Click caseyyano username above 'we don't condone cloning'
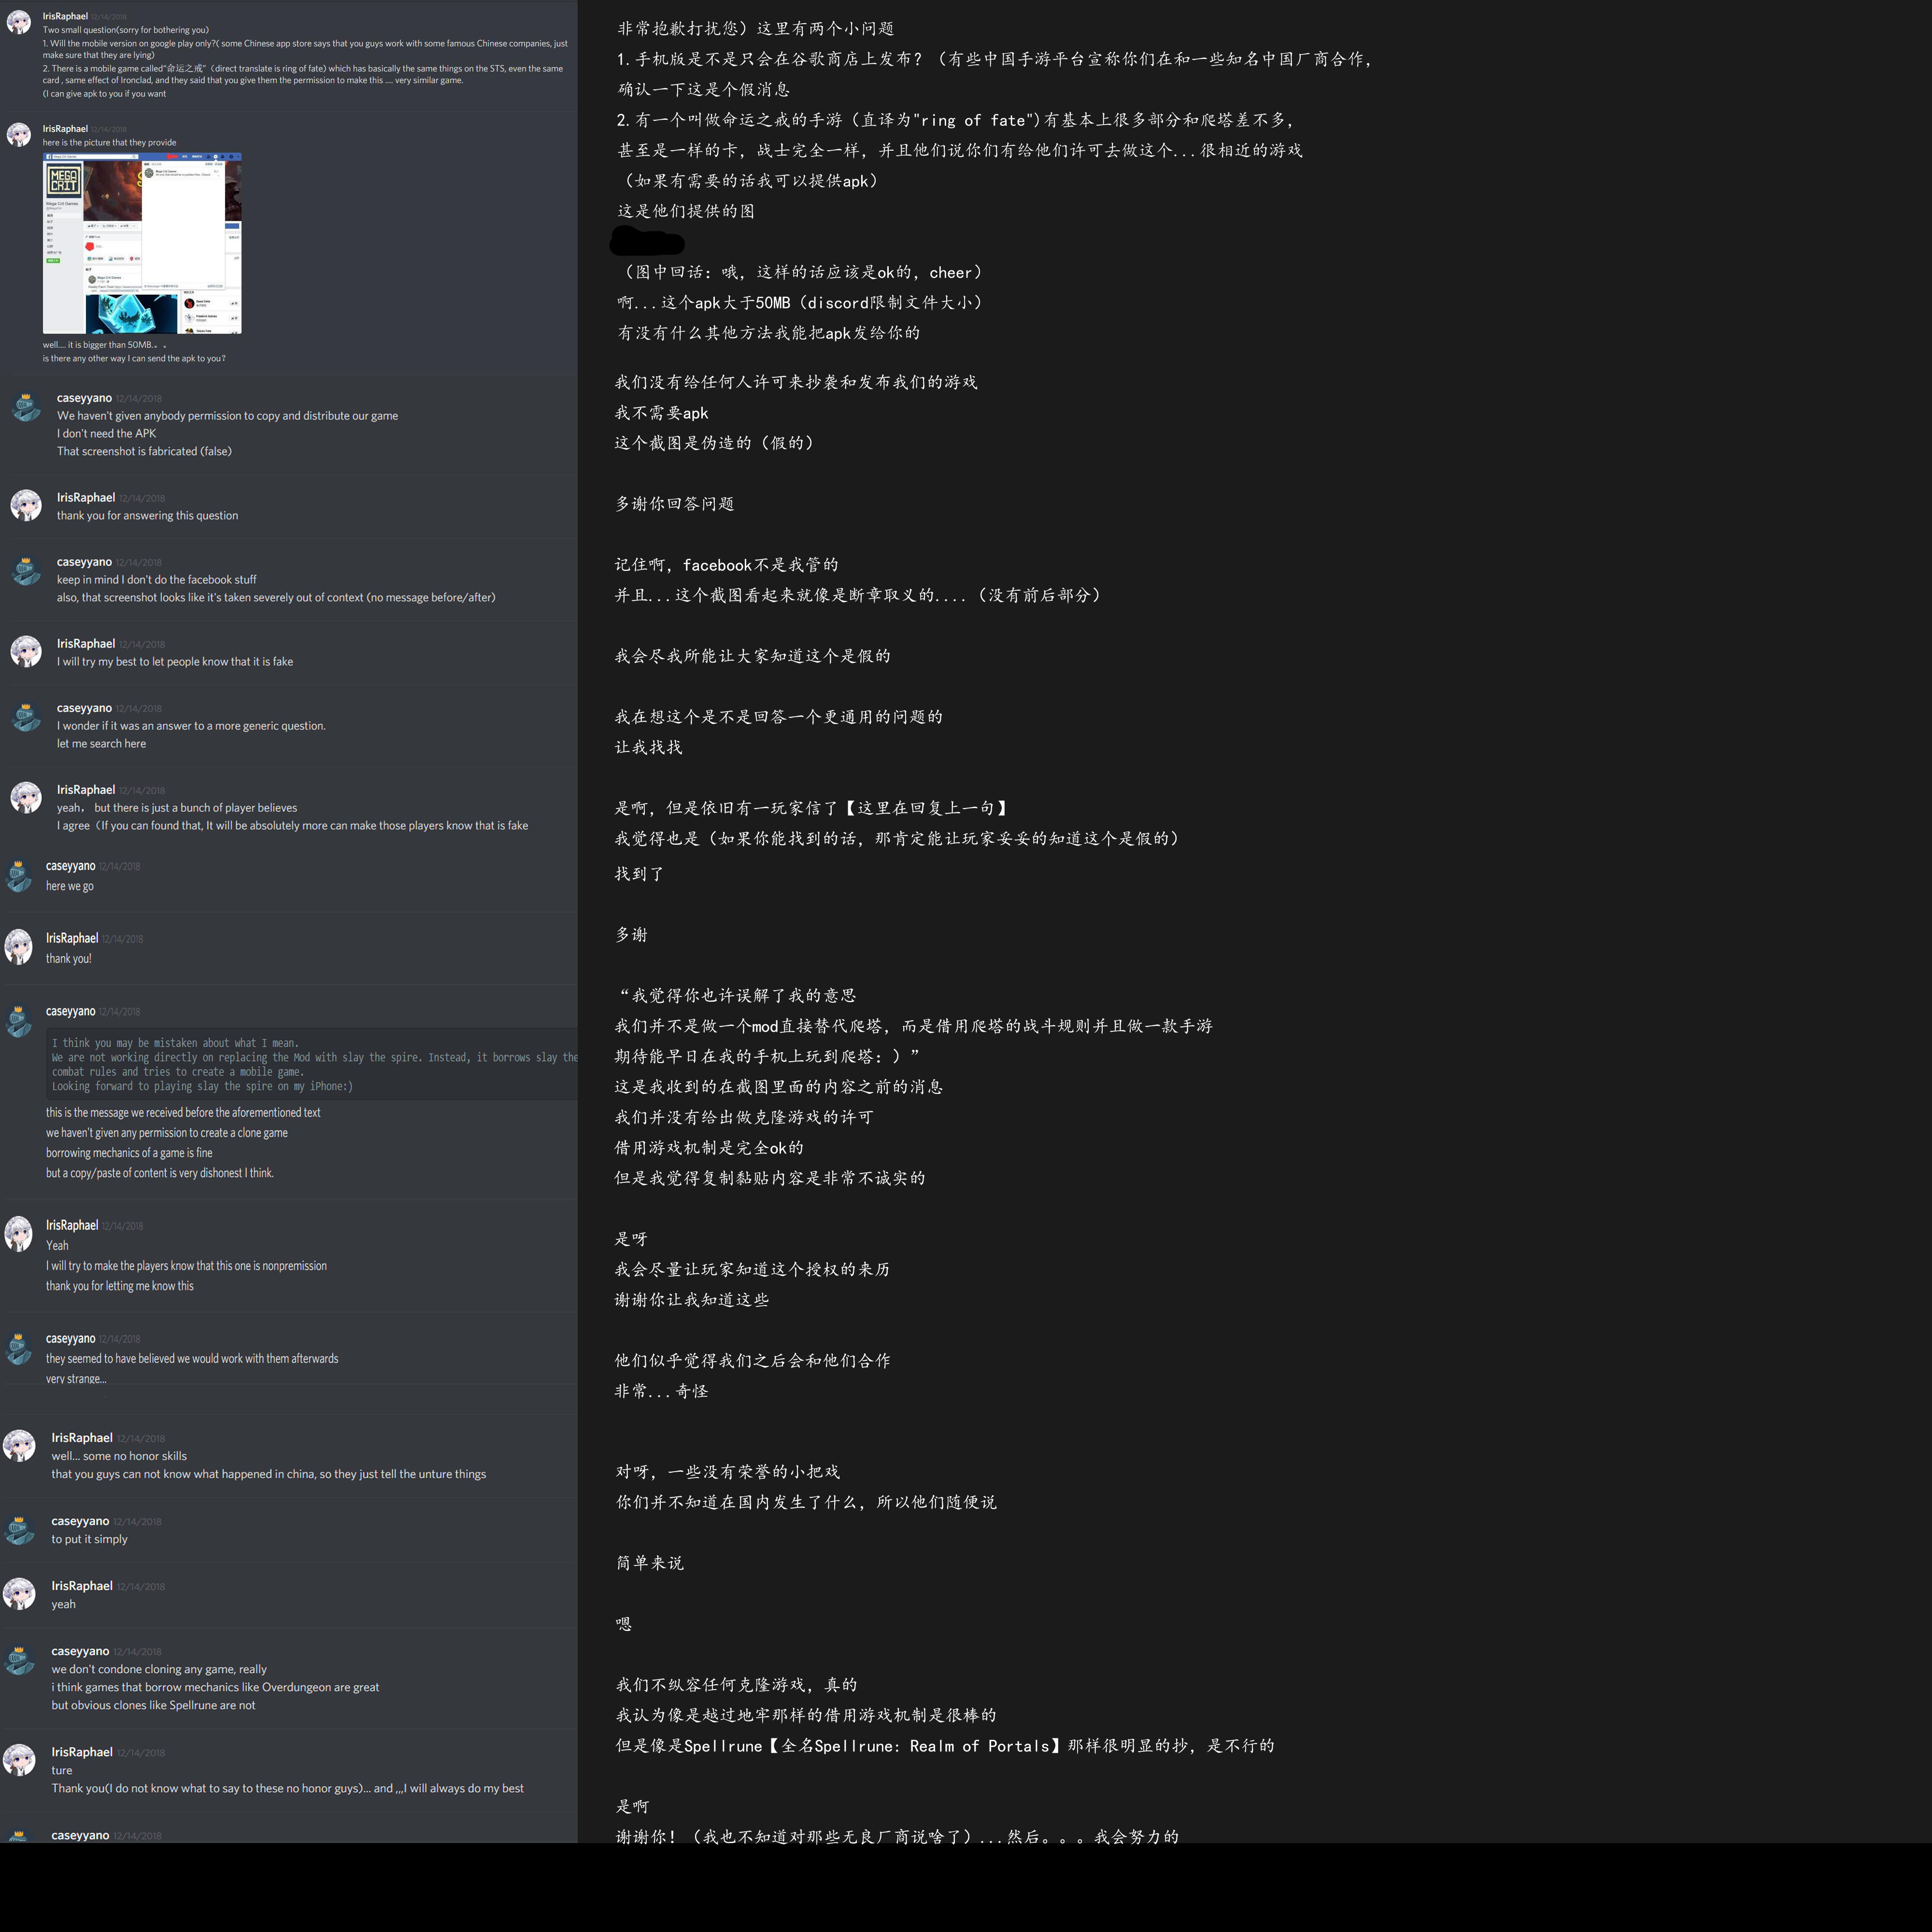This screenshot has height=1932, width=1932. click(80, 1651)
